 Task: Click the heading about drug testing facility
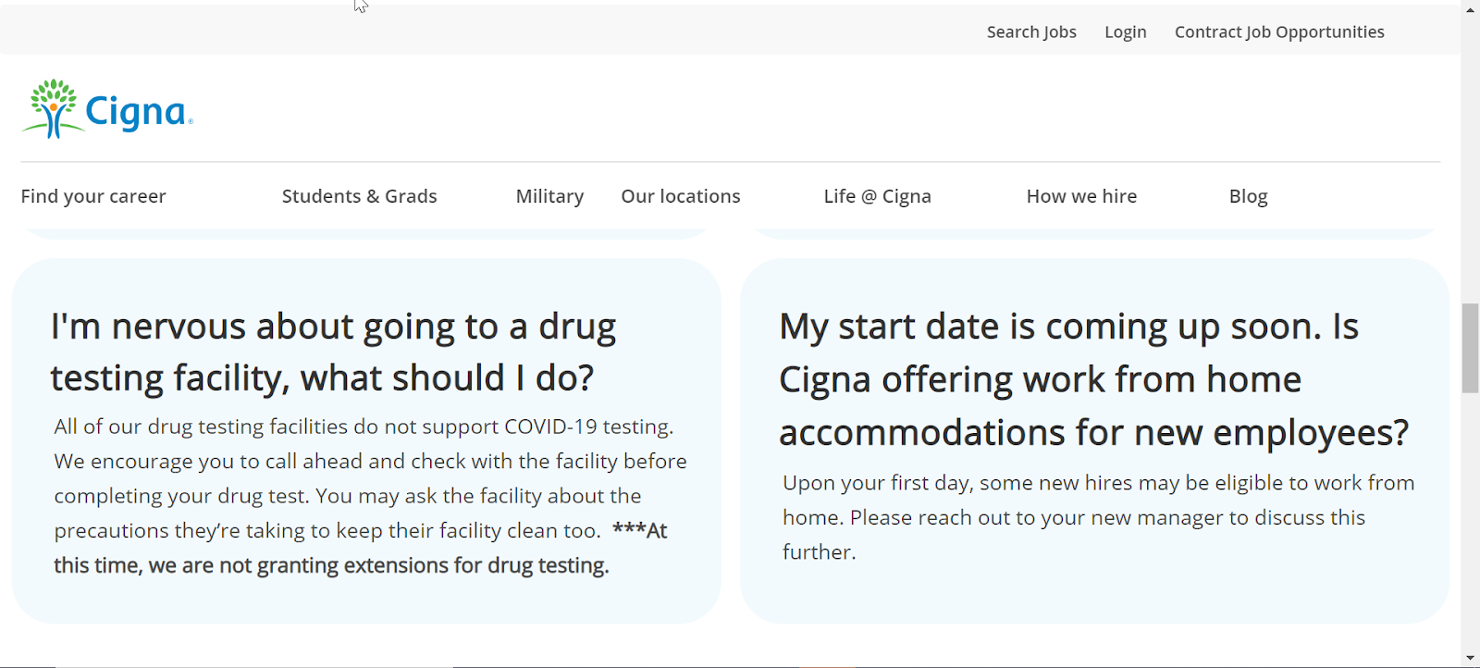(x=333, y=353)
